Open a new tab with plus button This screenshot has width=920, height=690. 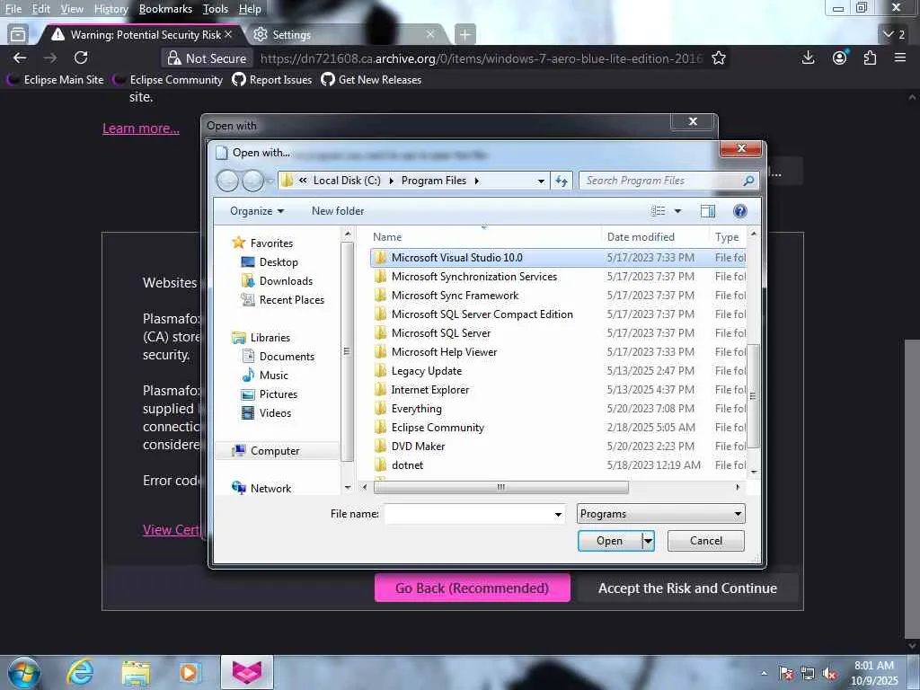coord(464,35)
